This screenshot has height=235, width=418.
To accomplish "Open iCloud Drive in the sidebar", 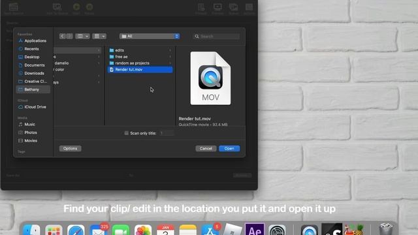I will [32, 107].
